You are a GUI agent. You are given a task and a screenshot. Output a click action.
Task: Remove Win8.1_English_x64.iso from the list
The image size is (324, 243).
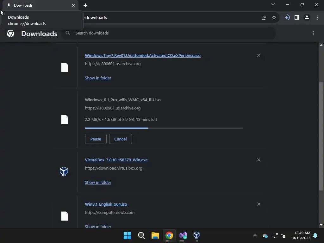[x=259, y=204]
